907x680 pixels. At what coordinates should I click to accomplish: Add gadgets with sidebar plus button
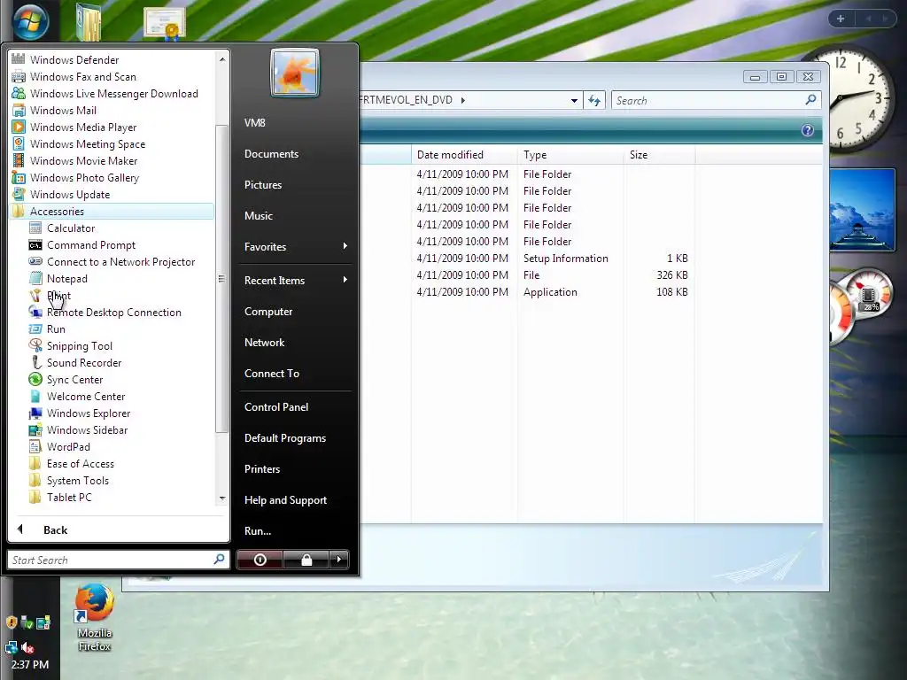(x=841, y=19)
